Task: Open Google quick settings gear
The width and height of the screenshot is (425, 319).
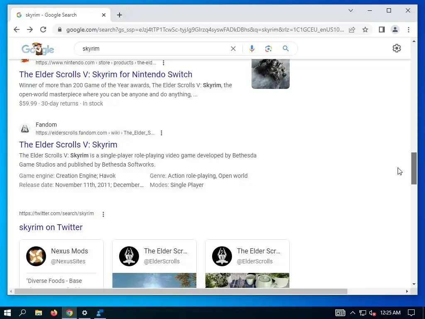Action: coord(396,48)
